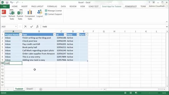169x95 pixels.
Task: Collapse the ribbon with the chevron
Action: click(x=167, y=22)
